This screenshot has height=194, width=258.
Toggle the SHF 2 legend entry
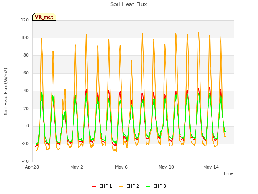(129, 186)
